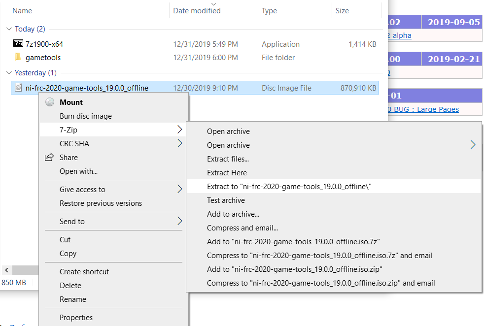Open the "BUG : Large Pages" link

(426, 109)
